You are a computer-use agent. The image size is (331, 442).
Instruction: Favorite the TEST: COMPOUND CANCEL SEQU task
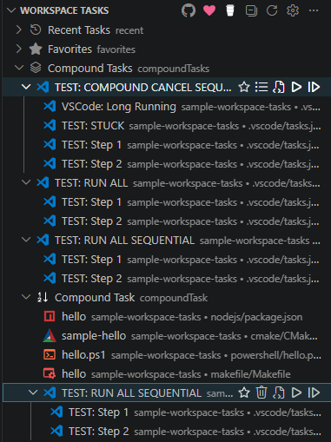pos(244,87)
